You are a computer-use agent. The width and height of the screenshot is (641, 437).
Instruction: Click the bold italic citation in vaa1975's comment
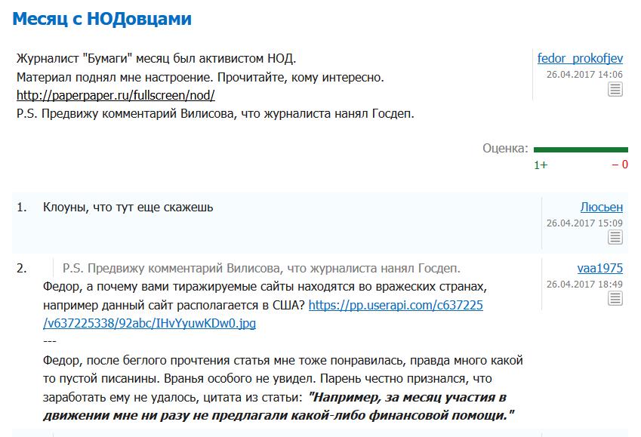click(x=279, y=406)
